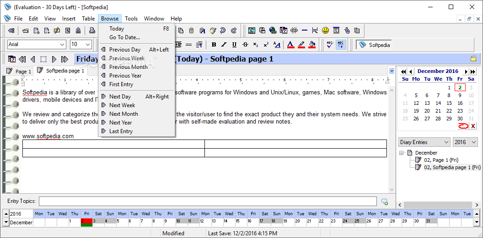Click the add topic icon beside Entry Topics
The width and height of the screenshot is (483, 238).
[x=384, y=202]
